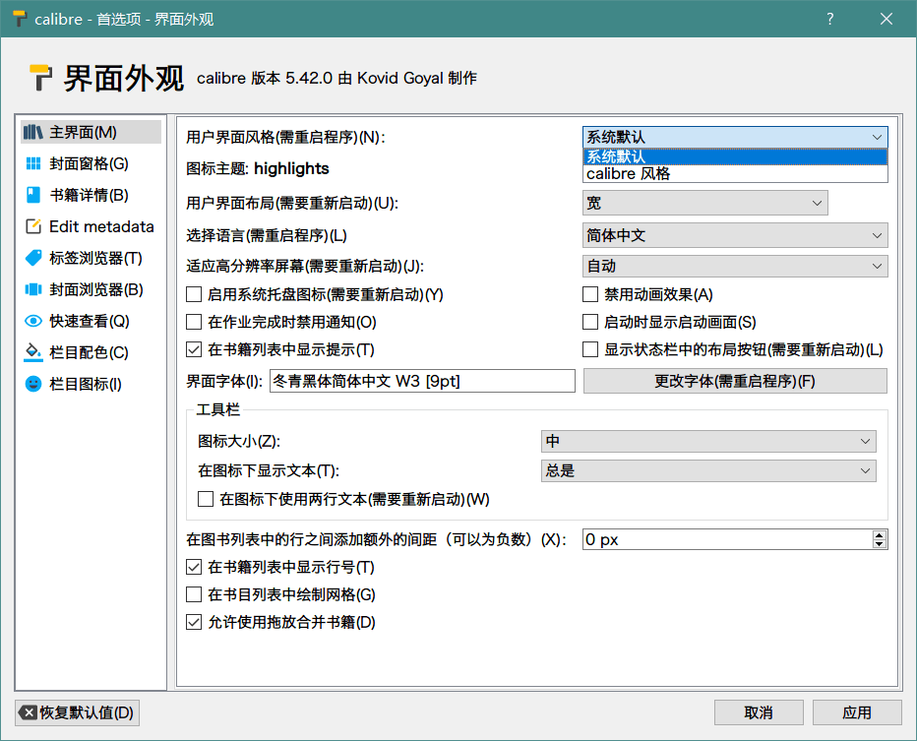Go to 标签浏览器(T) section
Image resolution: width=917 pixels, height=741 pixels.
[91, 258]
